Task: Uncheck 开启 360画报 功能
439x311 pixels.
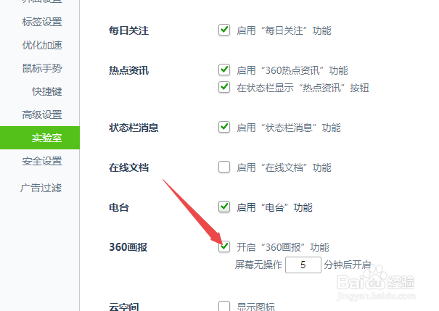Action: (224, 246)
